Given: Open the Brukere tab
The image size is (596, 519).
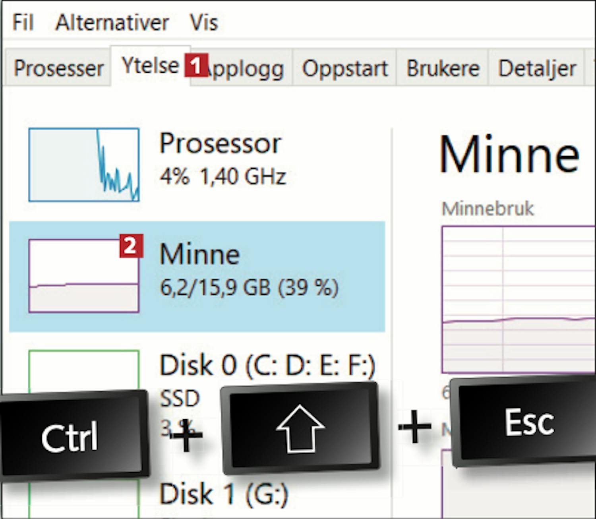Looking at the screenshot, I should (443, 68).
